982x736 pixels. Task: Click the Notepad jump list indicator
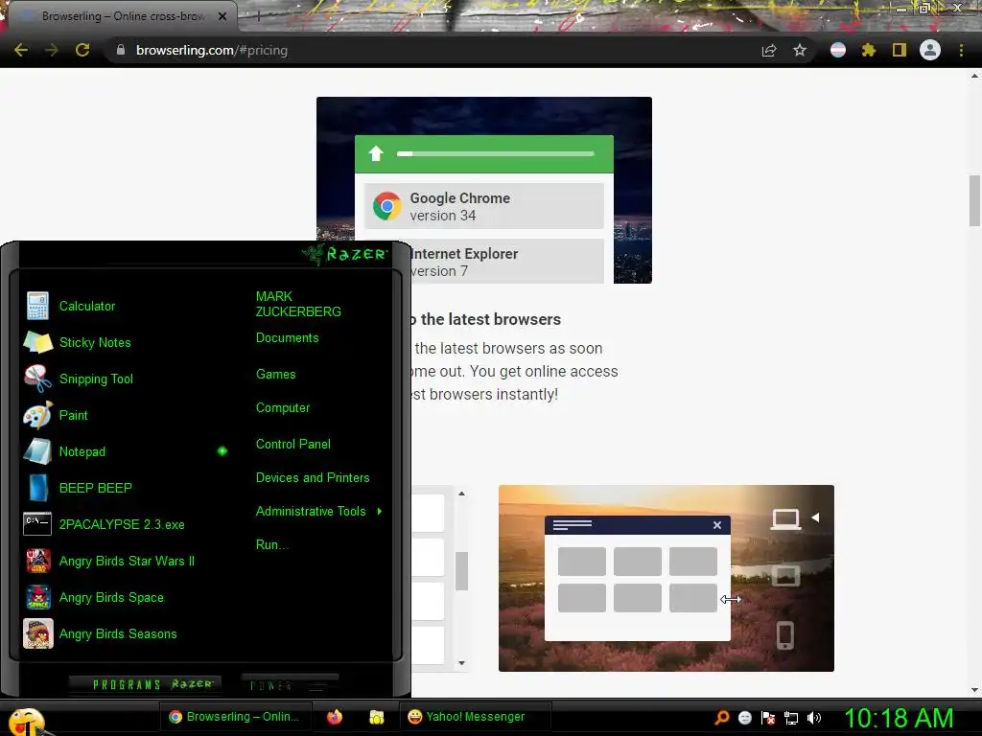click(x=222, y=451)
